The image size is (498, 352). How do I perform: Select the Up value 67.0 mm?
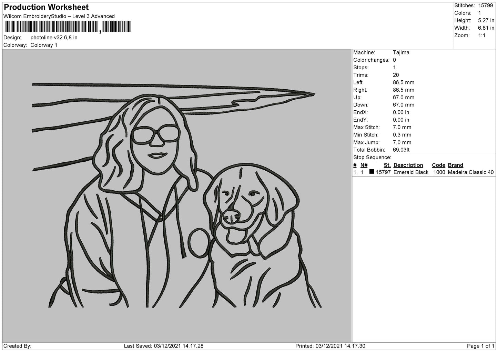click(x=404, y=98)
